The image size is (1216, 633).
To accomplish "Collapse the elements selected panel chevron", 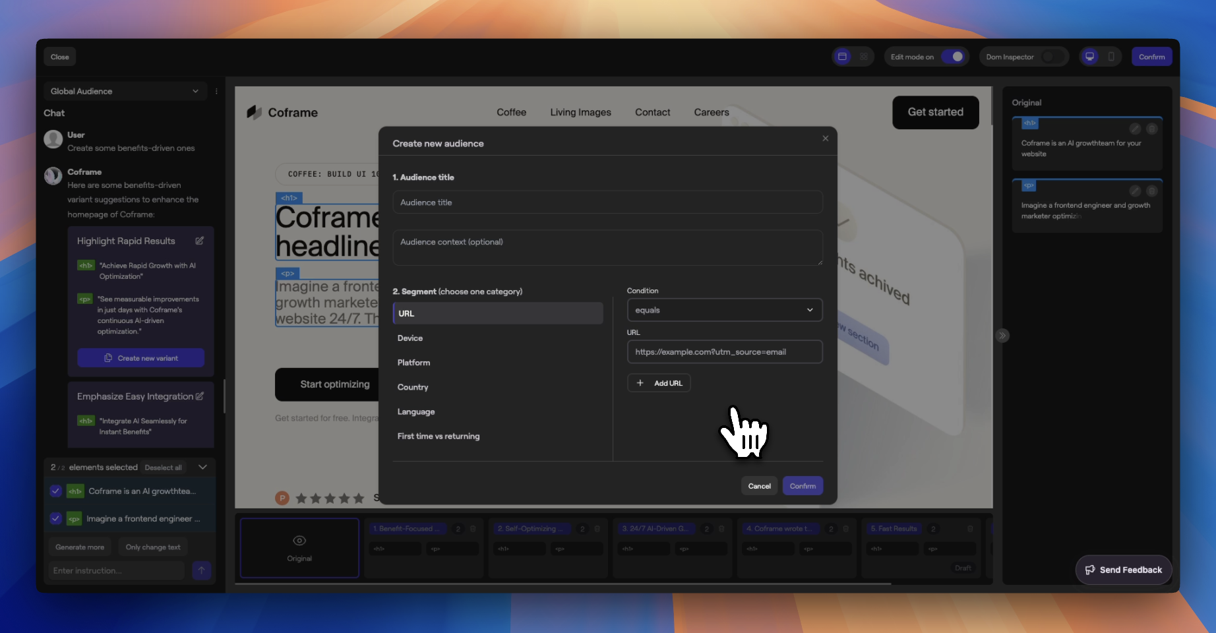I will pyautogui.click(x=202, y=467).
